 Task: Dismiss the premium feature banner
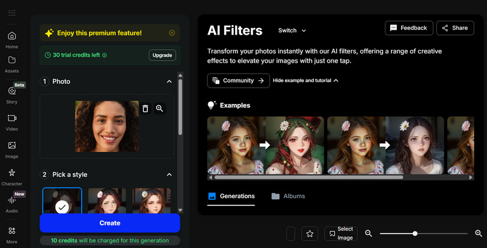(x=172, y=33)
